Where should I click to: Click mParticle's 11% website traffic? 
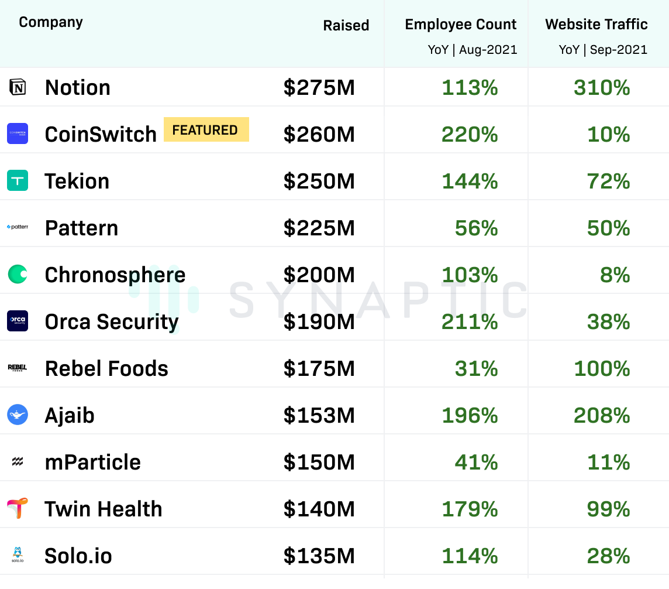click(609, 462)
